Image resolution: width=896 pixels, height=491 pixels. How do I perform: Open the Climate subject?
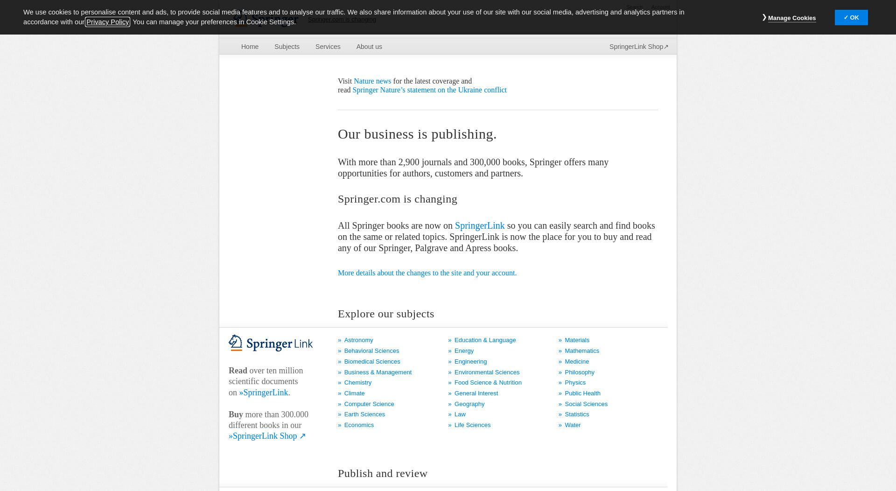[x=354, y=393]
